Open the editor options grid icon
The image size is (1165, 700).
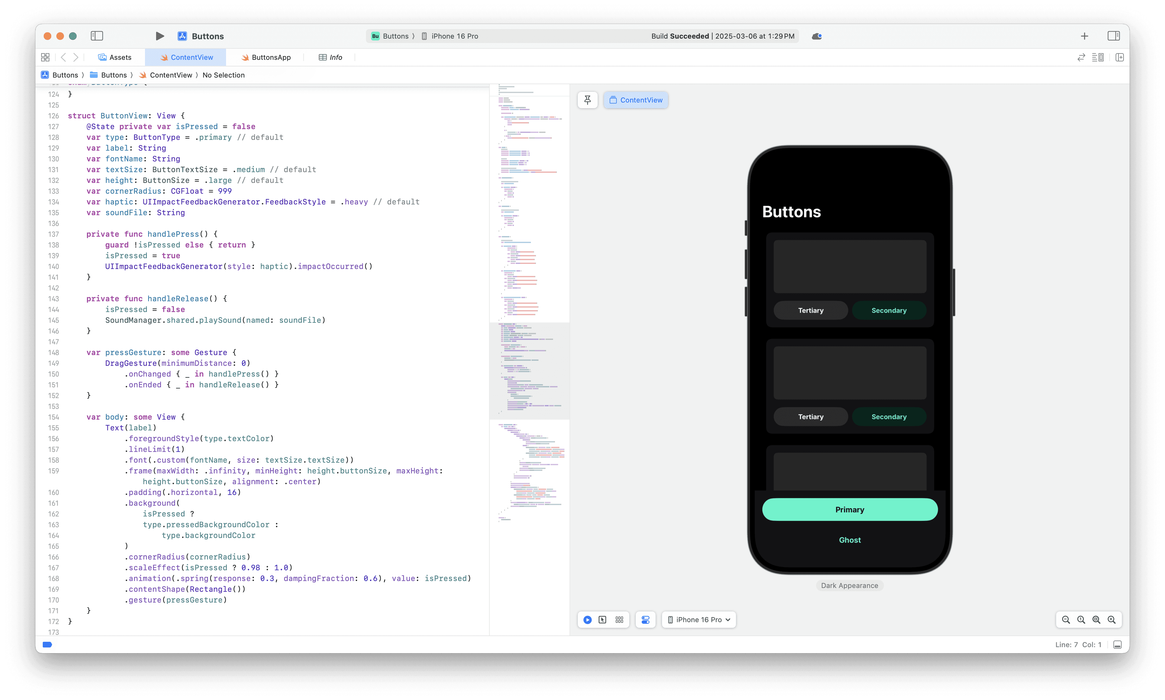(45, 57)
